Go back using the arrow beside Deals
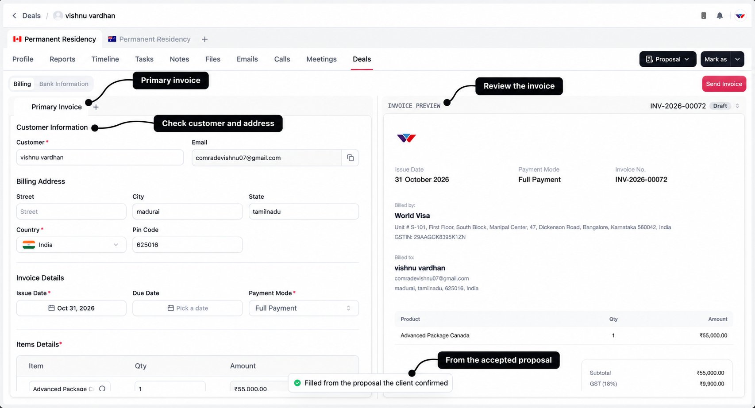Screen dimensions: 755x408 coord(14,15)
